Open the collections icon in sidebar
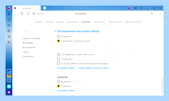Screen dimensions: 169x101 [x=9, y=31]
